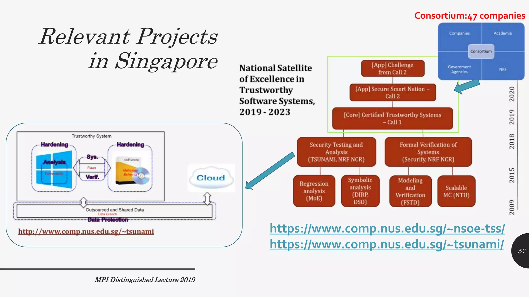The width and height of the screenshot is (529, 297).
Task: Click the double arrow beneath the Cloud
Action: [207, 199]
